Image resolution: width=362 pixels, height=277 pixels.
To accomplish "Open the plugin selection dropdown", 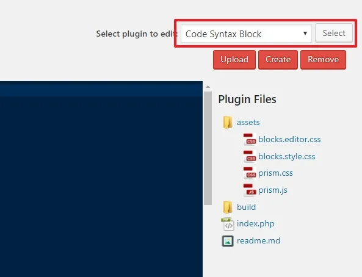I will click(x=246, y=34).
